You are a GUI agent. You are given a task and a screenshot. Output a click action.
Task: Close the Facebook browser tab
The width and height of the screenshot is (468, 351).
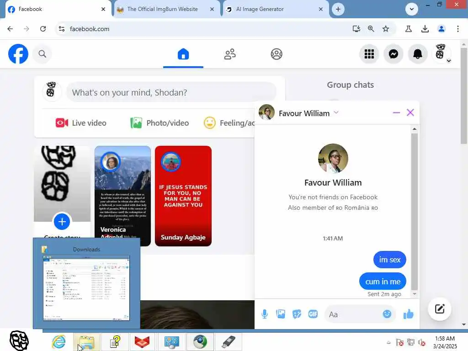103,9
